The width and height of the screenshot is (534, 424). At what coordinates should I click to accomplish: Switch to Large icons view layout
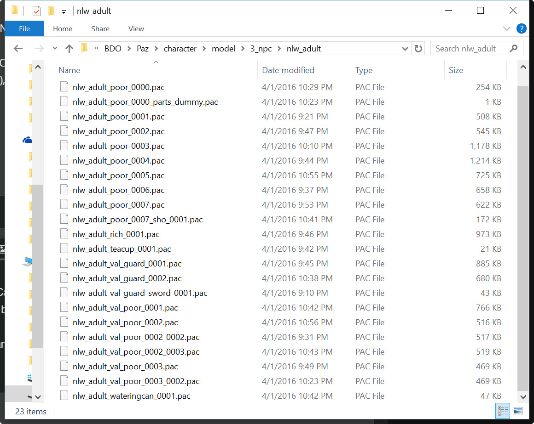click(517, 411)
